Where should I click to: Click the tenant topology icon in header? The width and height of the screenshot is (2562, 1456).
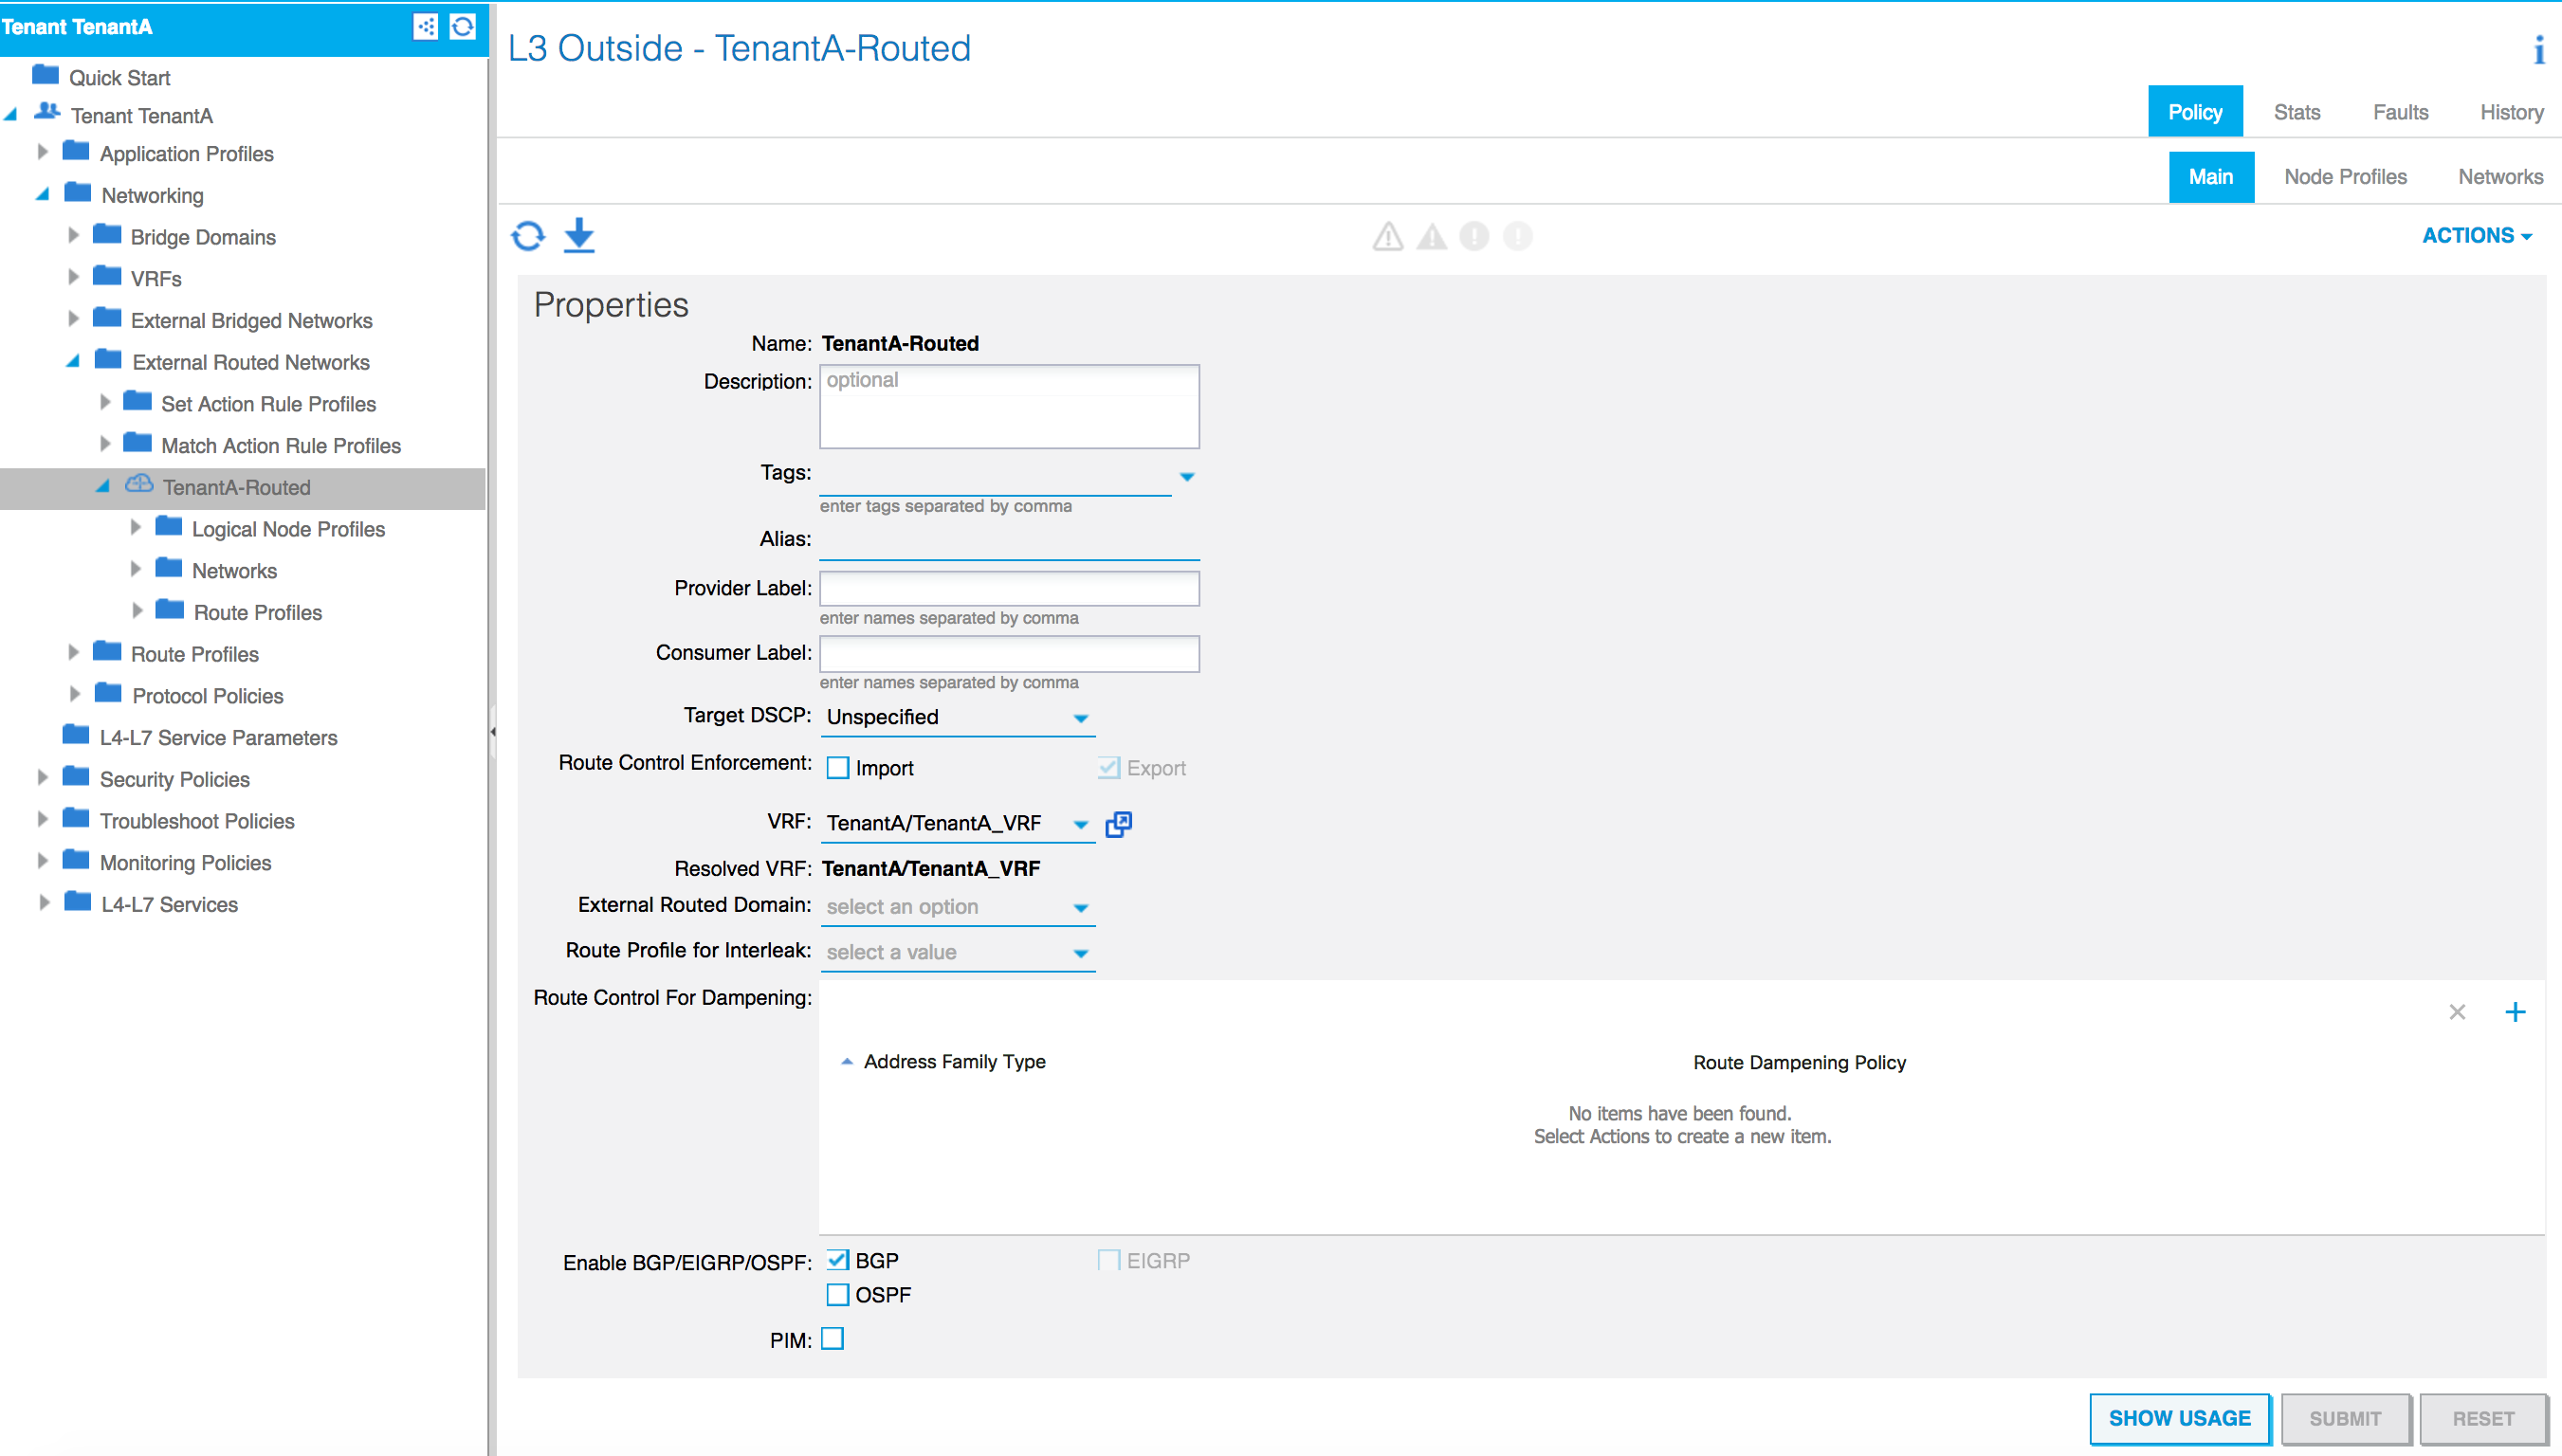click(x=425, y=26)
